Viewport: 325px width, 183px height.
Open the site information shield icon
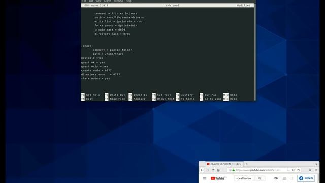(x=230, y=170)
